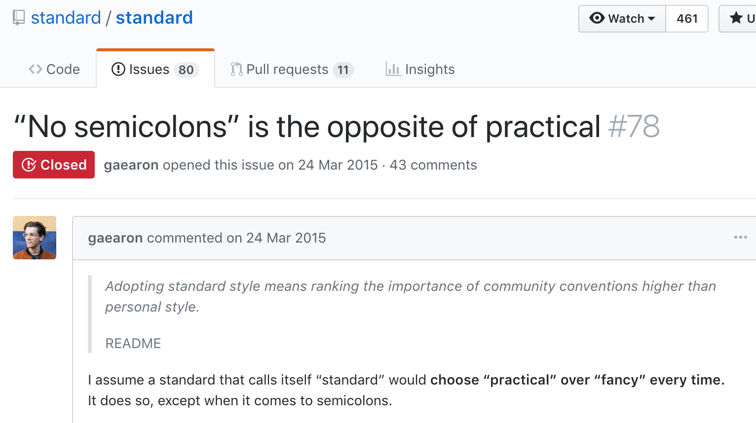Click the eye icon on Watch

(x=597, y=18)
